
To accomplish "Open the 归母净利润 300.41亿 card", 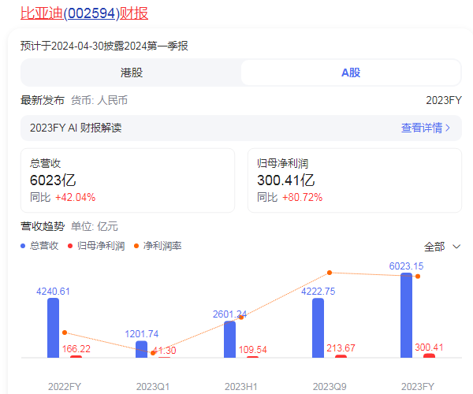I will click(x=355, y=180).
